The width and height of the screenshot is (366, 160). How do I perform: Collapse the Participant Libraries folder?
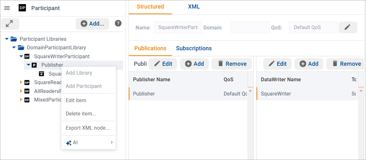[7, 39]
